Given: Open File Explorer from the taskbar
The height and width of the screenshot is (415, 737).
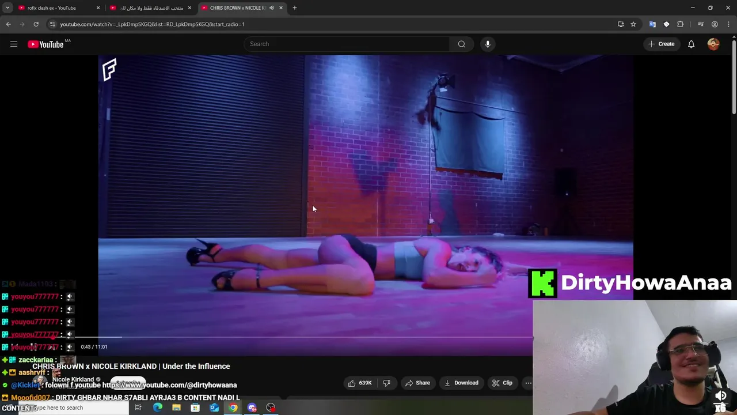Looking at the screenshot, I should [x=176, y=408].
